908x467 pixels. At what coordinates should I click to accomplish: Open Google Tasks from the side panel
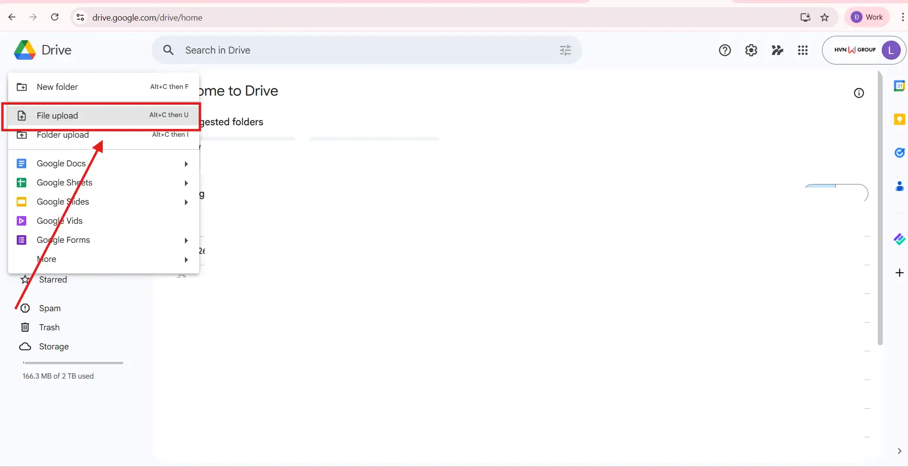click(899, 152)
